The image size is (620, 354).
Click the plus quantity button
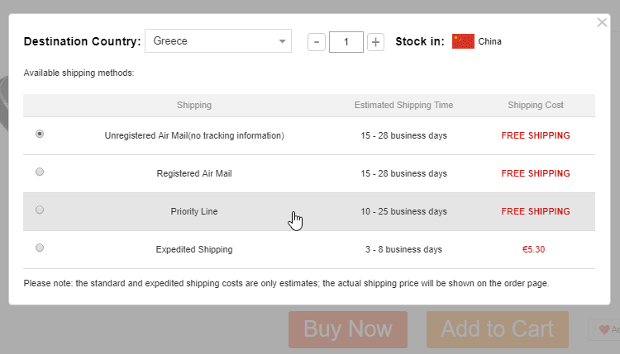point(375,41)
